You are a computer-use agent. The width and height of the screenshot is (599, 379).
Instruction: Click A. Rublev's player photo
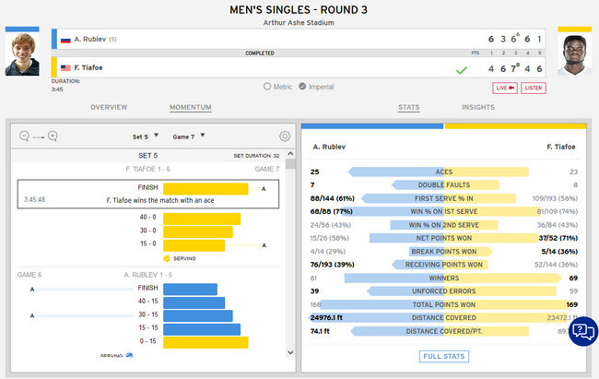[x=23, y=53]
